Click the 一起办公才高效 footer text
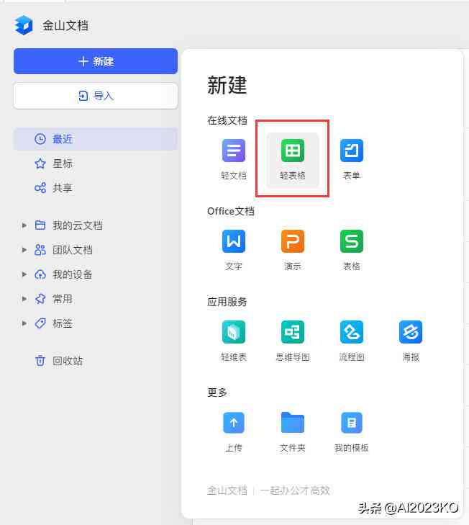This screenshot has height=525, width=469. (295, 490)
